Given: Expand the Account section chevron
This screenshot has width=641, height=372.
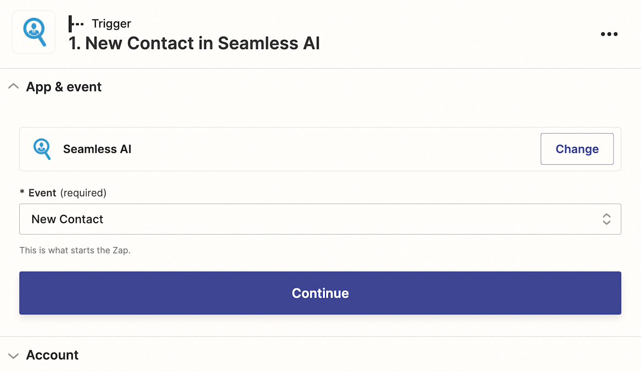Looking at the screenshot, I should pos(14,356).
